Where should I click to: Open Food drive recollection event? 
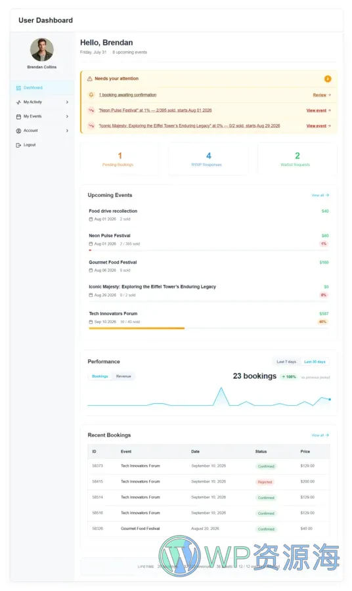(113, 211)
